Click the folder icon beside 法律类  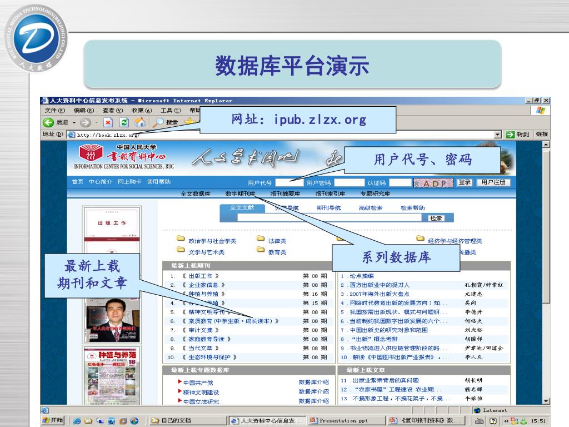click(261, 239)
